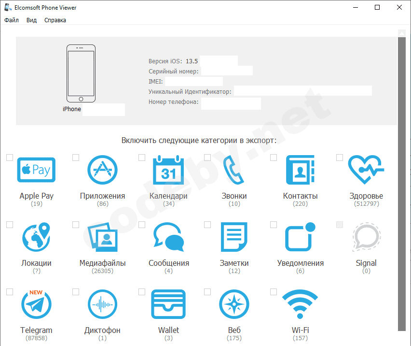Open the Файл menu
Image resolution: width=411 pixels, height=346 pixels.
click(x=12, y=20)
